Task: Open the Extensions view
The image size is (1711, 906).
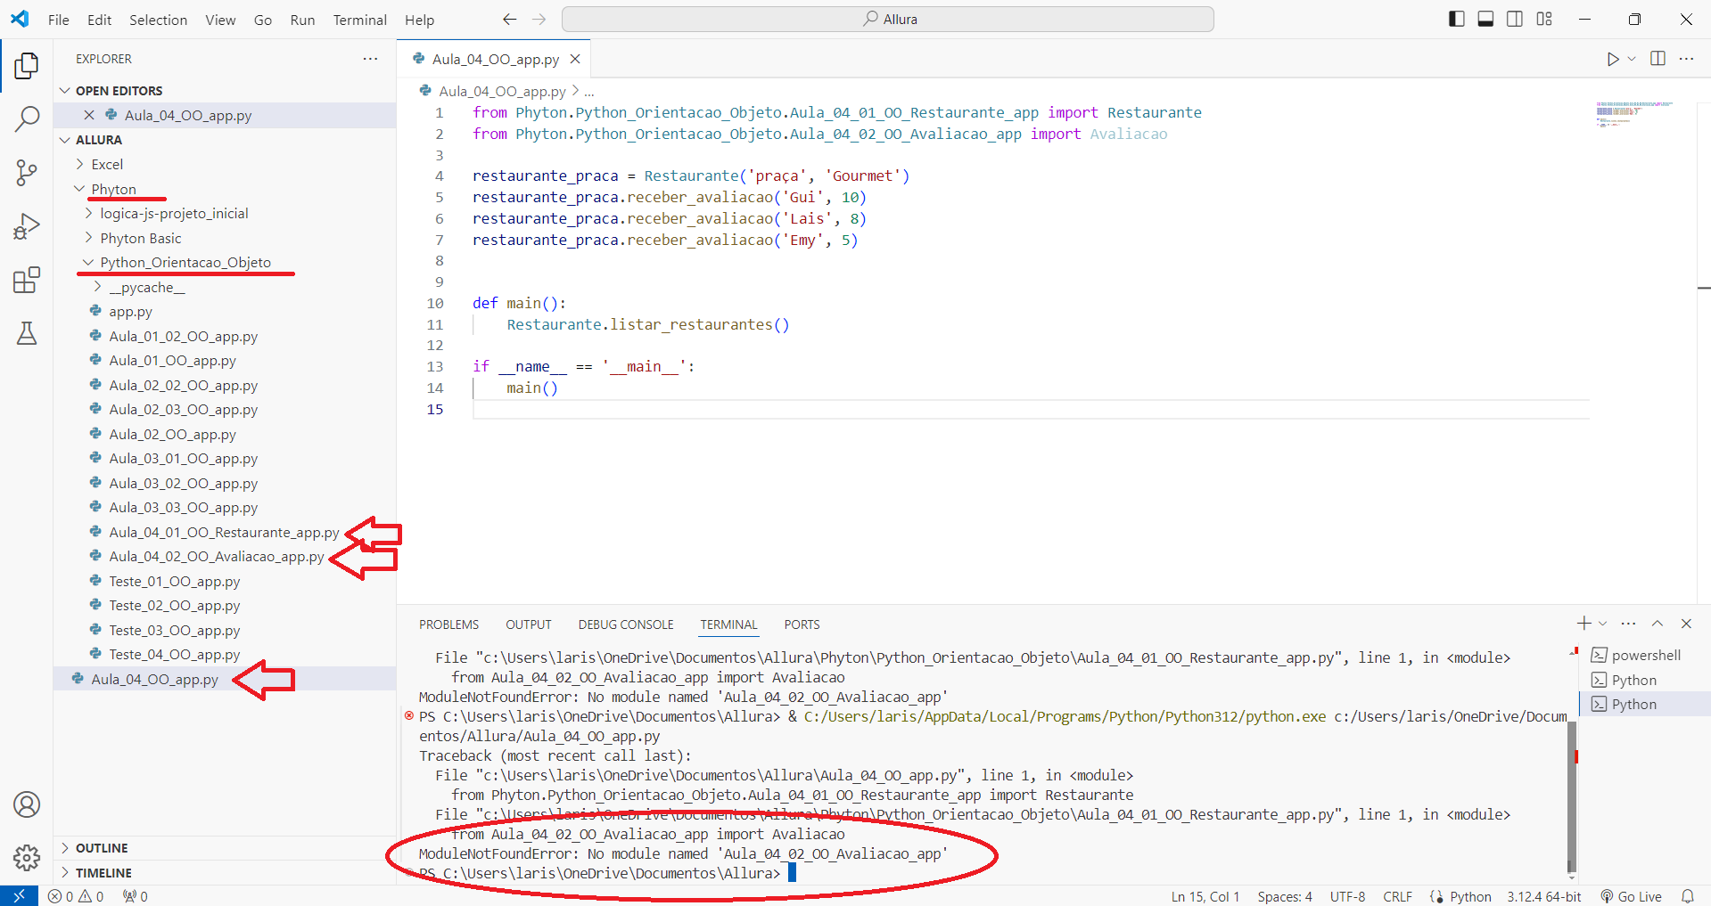Action: 27,280
